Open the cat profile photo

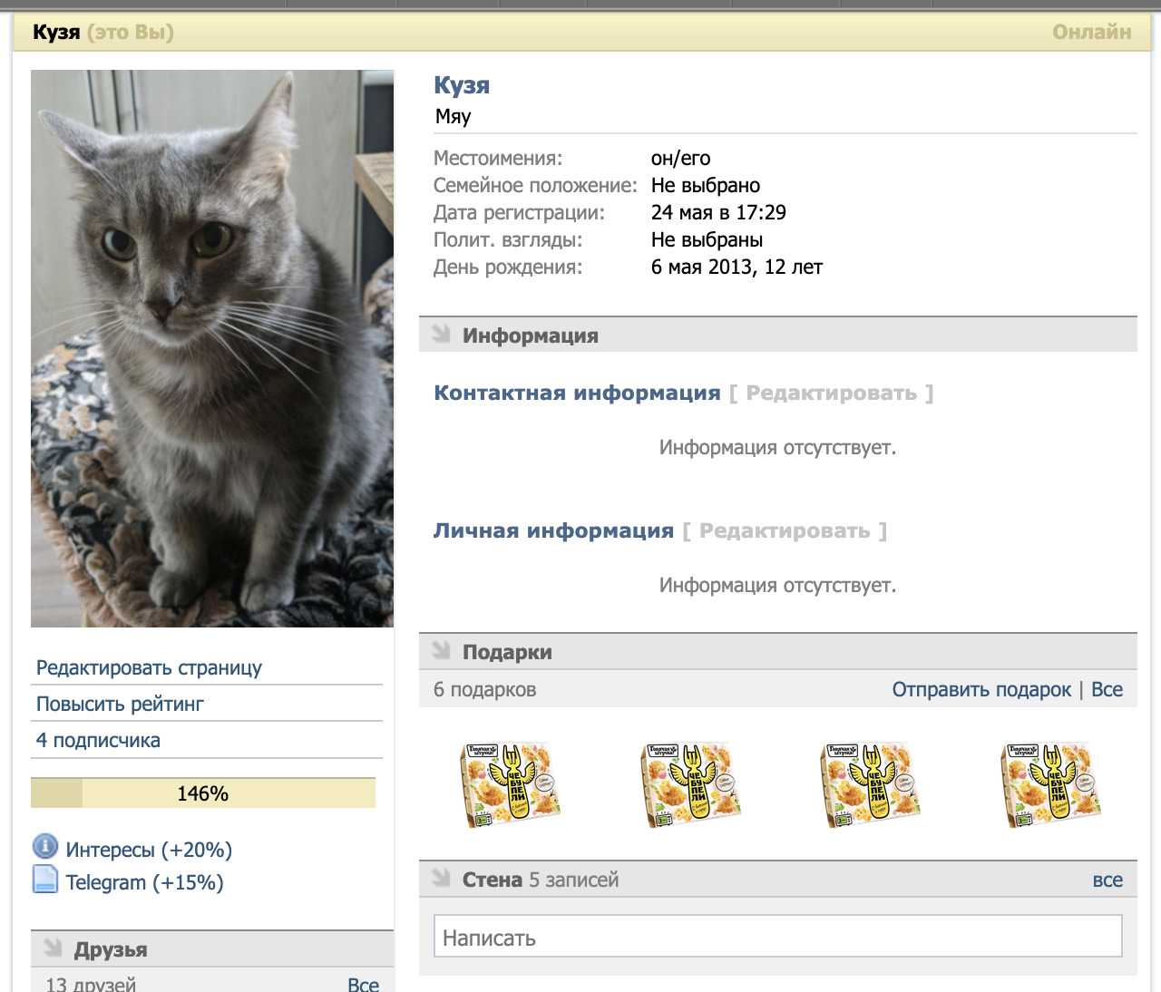212,348
